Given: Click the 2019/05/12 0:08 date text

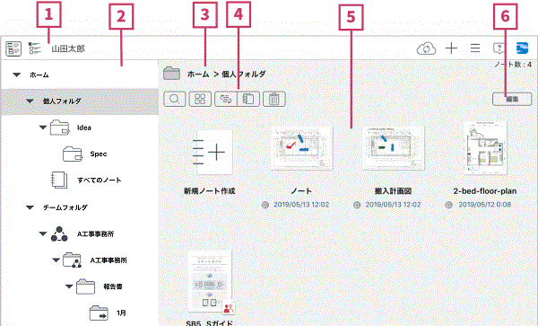Looking at the screenshot, I should click(x=485, y=205).
